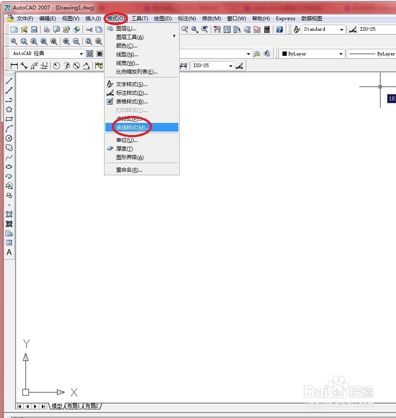Viewport: 396px width, 418px height.
Task: Select the Spline draw tool
Action: 9,157
